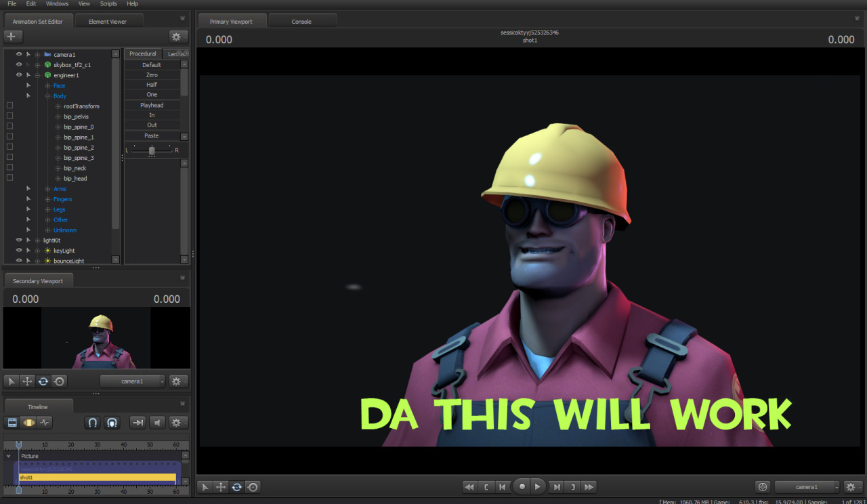Toggle keyLight visibility eye
This screenshot has height=504, width=867.
point(19,250)
